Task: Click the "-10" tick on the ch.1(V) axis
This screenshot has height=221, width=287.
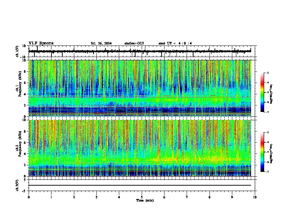Action: (24, 57)
